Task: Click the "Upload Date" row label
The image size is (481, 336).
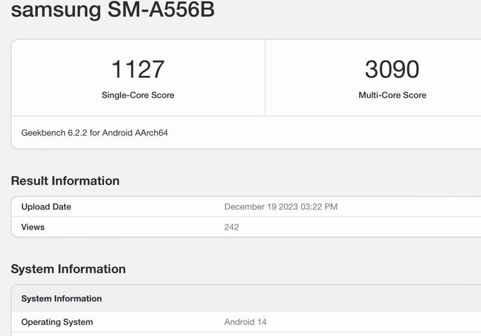Action: 46,207
